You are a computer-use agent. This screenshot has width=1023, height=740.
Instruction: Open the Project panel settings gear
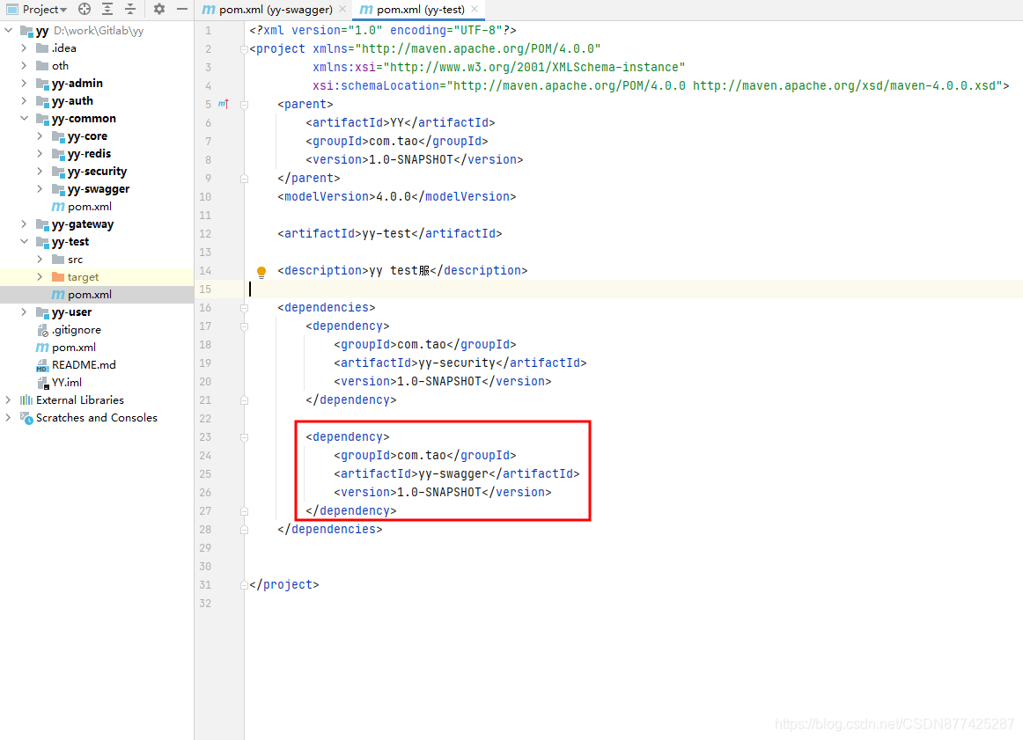[x=158, y=9]
